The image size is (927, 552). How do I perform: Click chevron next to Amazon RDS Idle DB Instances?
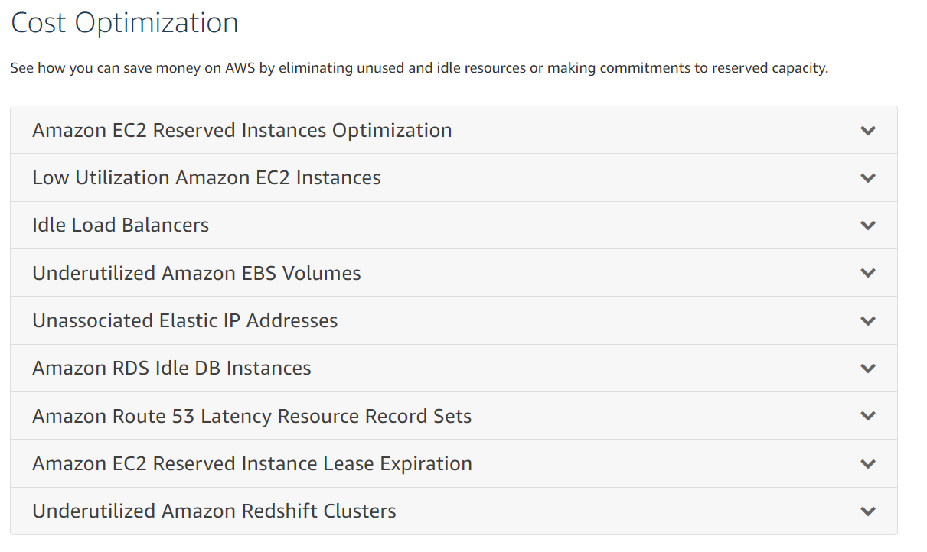click(867, 369)
